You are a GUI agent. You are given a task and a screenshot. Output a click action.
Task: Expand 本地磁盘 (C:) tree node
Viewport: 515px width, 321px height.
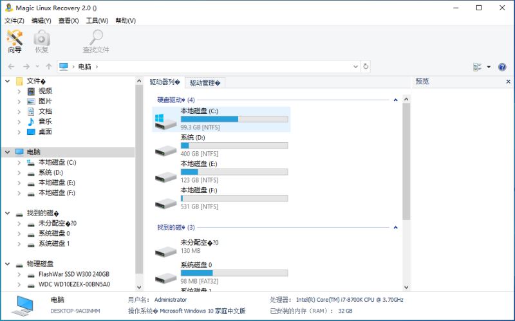(19, 163)
